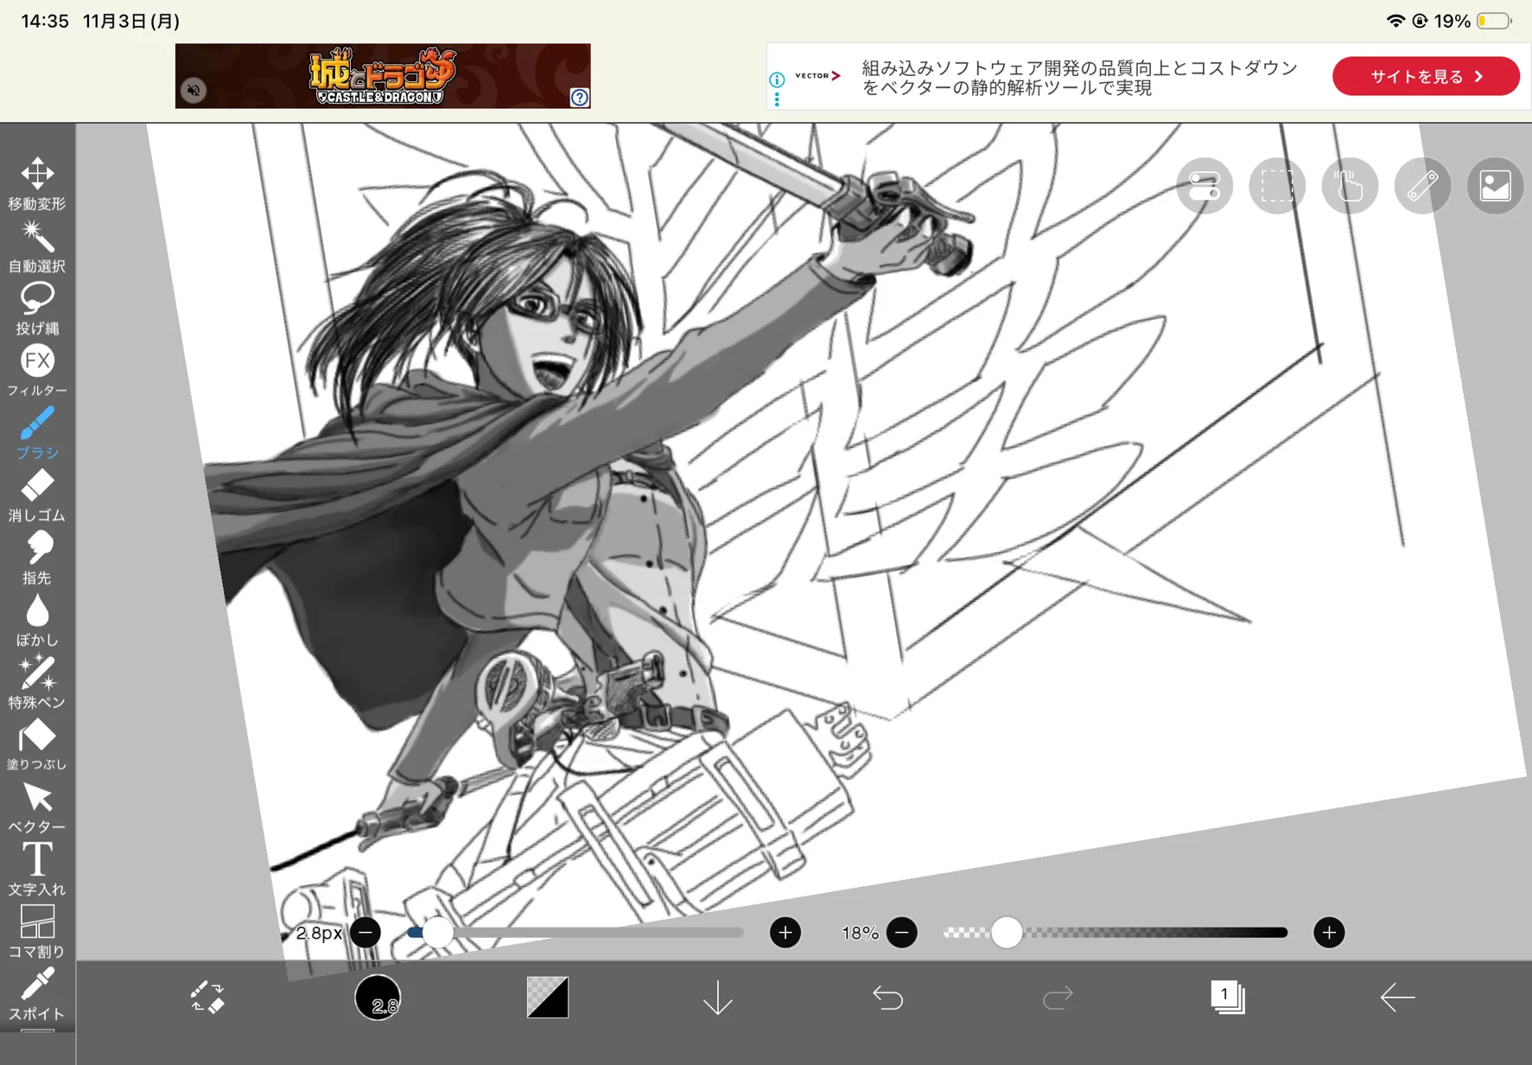Image resolution: width=1532 pixels, height=1065 pixels.
Task: Open the layers panel showing 1
Action: coord(1227,997)
